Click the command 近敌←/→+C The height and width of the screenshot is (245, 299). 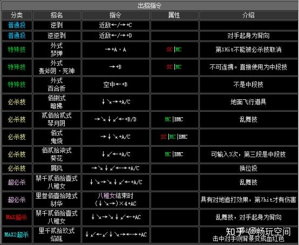(x=115, y=25)
